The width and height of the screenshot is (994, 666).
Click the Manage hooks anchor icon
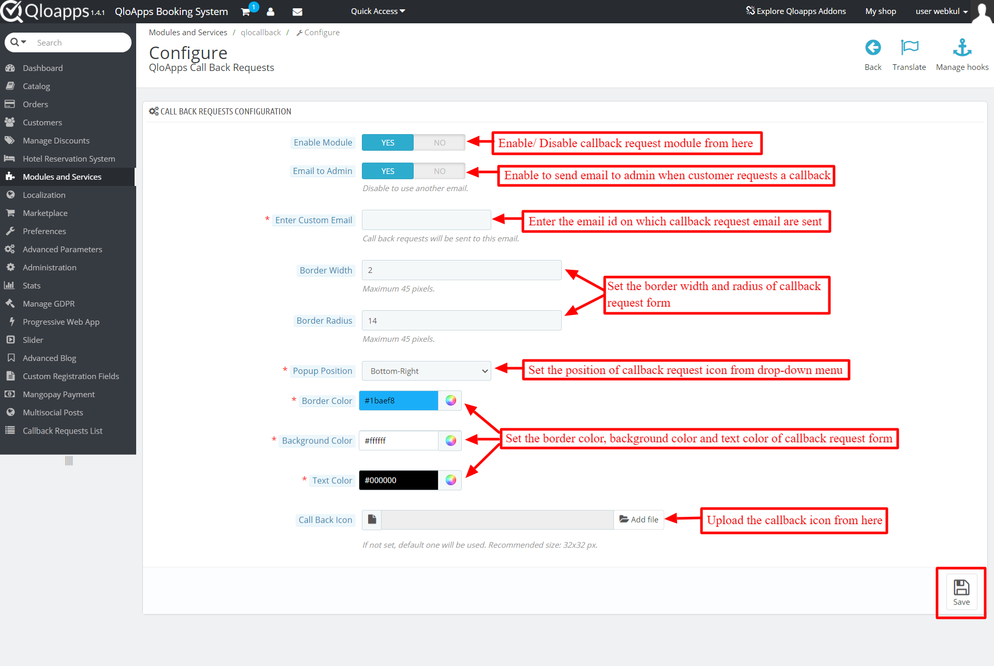[x=962, y=48]
